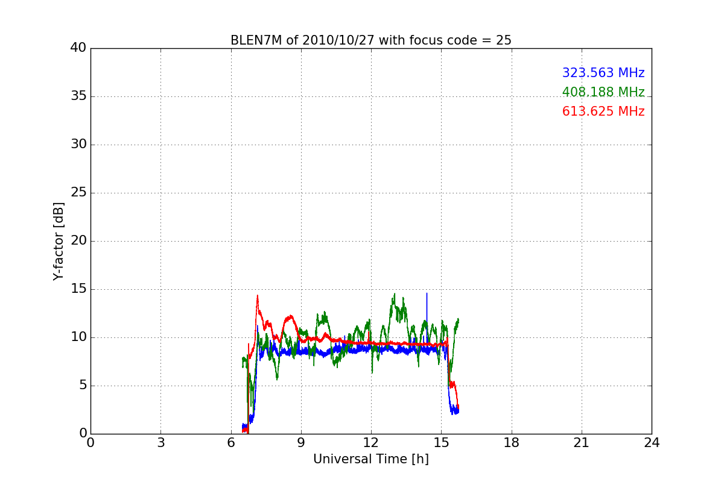Click the plot title 'BLEN7M of 2010/10/27 with focus code = 25'
Viewport: 724px width, 482px height.
pyautogui.click(x=371, y=40)
